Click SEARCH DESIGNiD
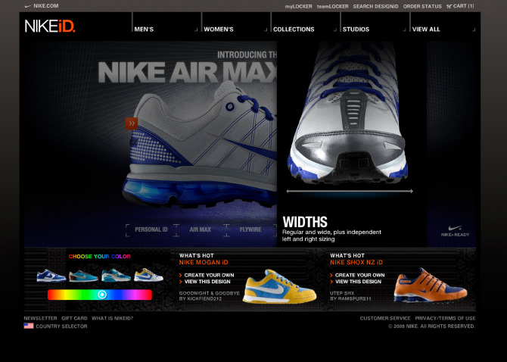This screenshot has width=507, height=362. click(376, 7)
